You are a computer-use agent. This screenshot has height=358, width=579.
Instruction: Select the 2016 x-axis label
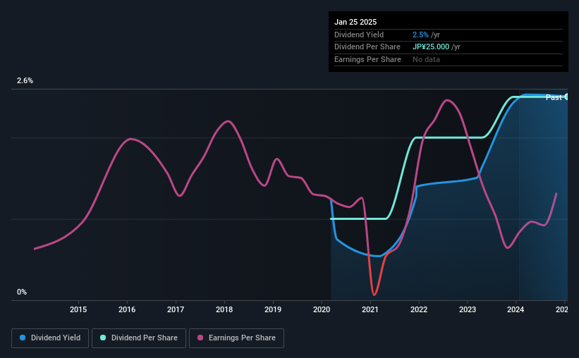pyautogui.click(x=127, y=309)
